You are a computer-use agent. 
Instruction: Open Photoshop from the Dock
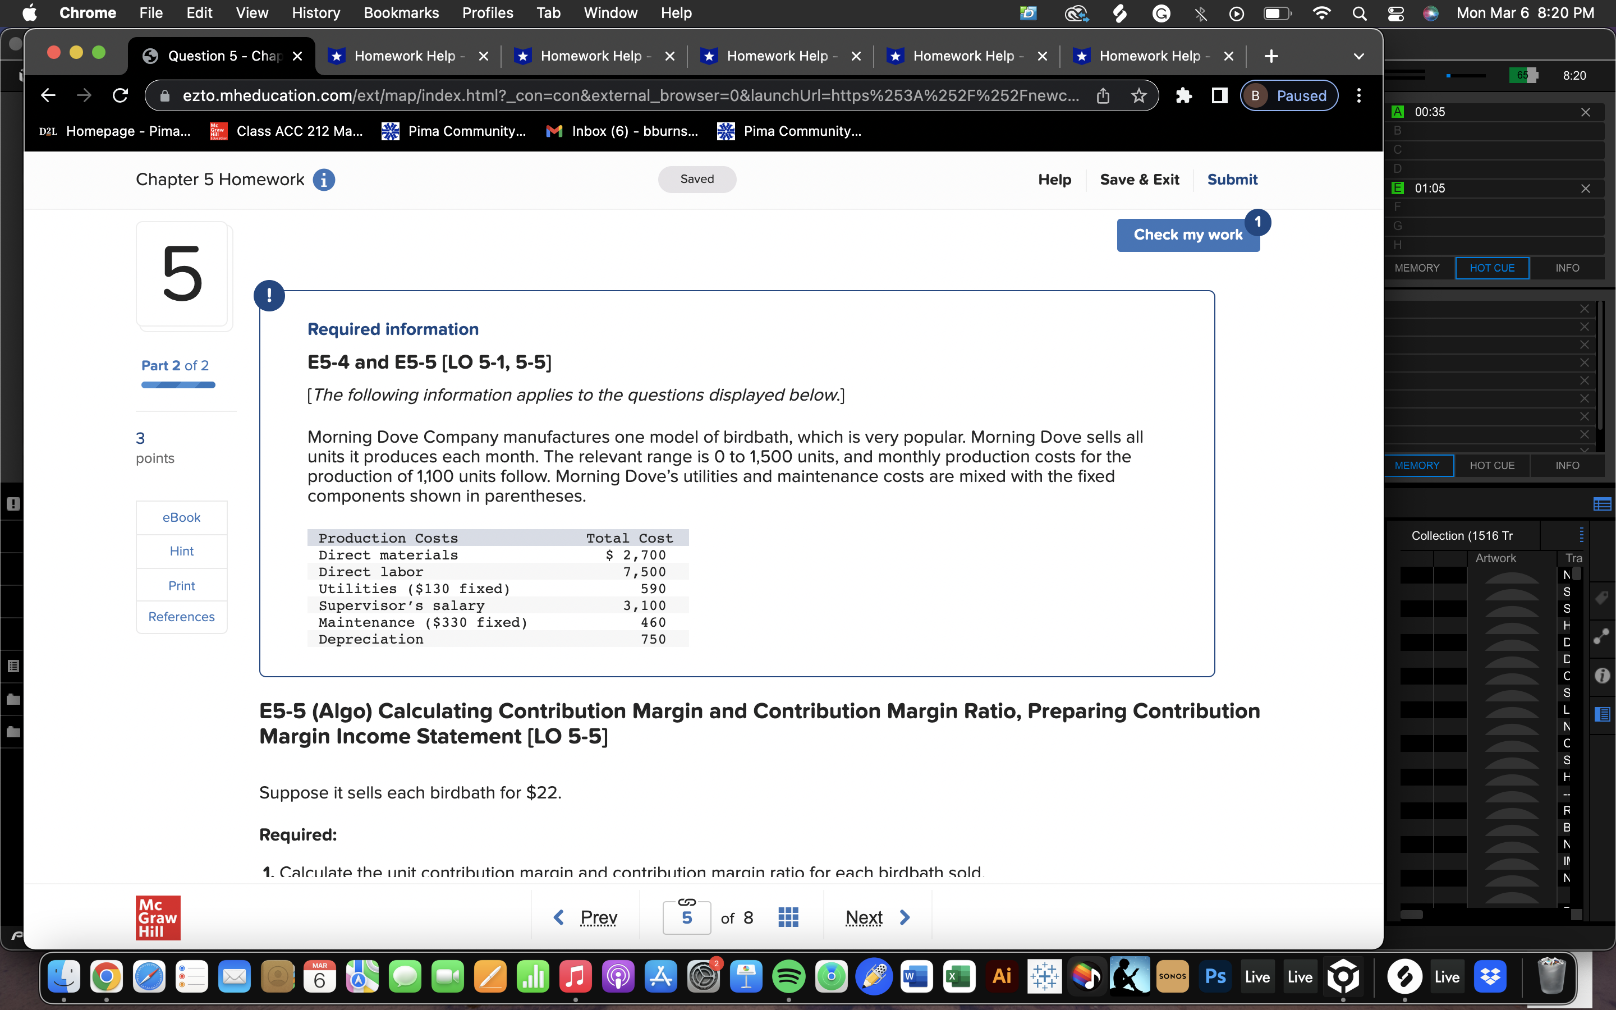[1215, 976]
